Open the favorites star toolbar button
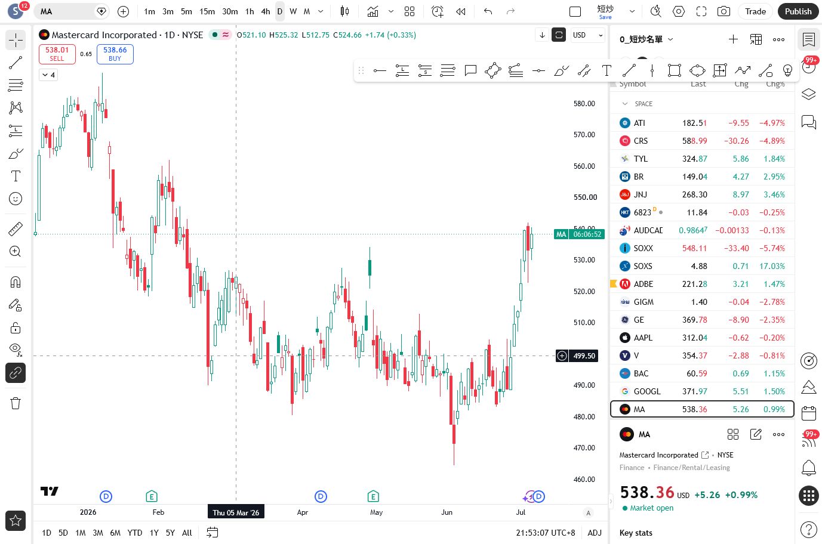Screen dimensions: 822x544 [x=16, y=521]
